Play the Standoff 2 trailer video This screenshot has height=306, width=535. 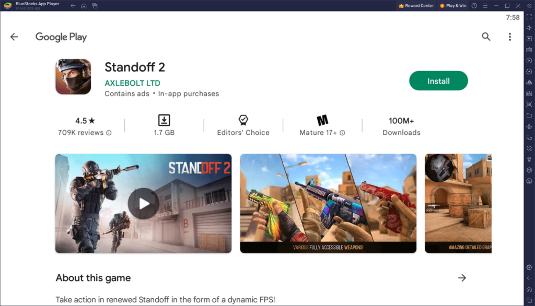click(143, 204)
